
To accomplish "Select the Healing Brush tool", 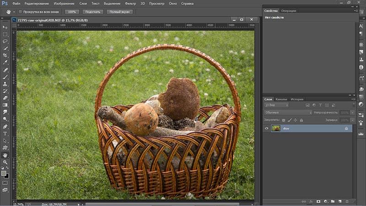I will (5, 70).
